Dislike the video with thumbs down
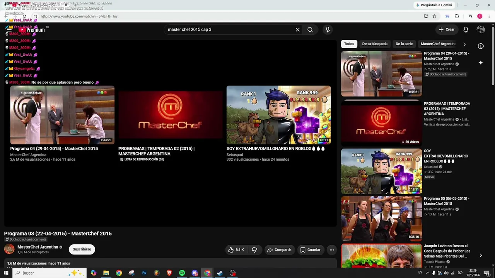 pyautogui.click(x=254, y=250)
